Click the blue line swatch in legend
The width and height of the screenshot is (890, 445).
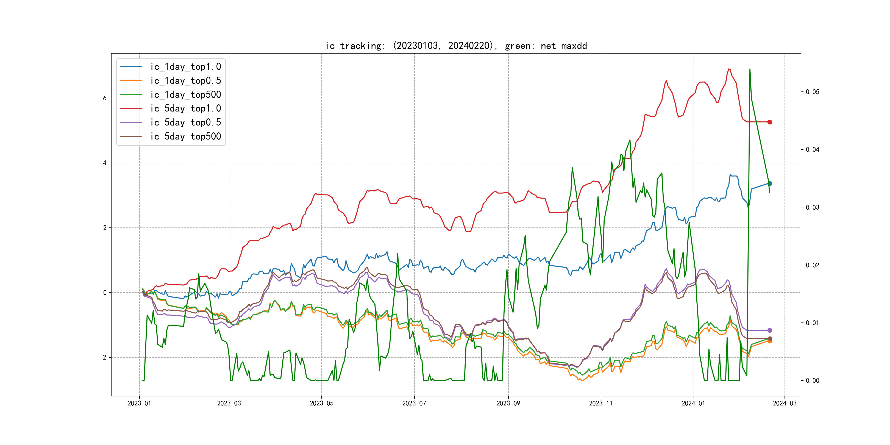130,67
